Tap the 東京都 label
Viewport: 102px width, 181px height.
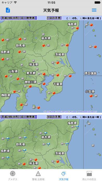(31, 73)
